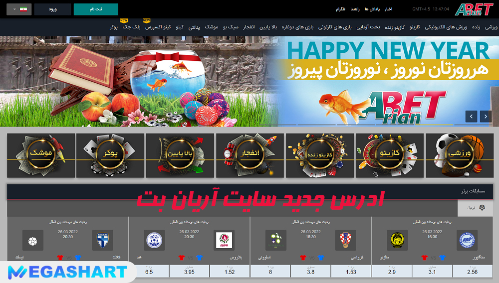Select انفجار in the top navigation bar
499x283 pixels.
(249, 27)
